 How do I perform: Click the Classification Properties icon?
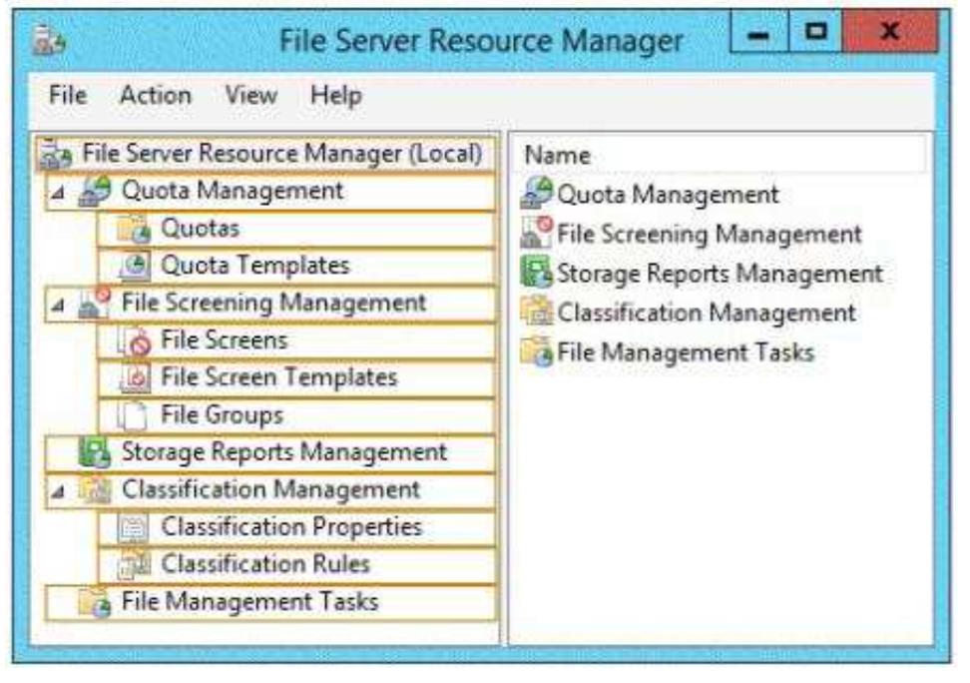[134, 527]
